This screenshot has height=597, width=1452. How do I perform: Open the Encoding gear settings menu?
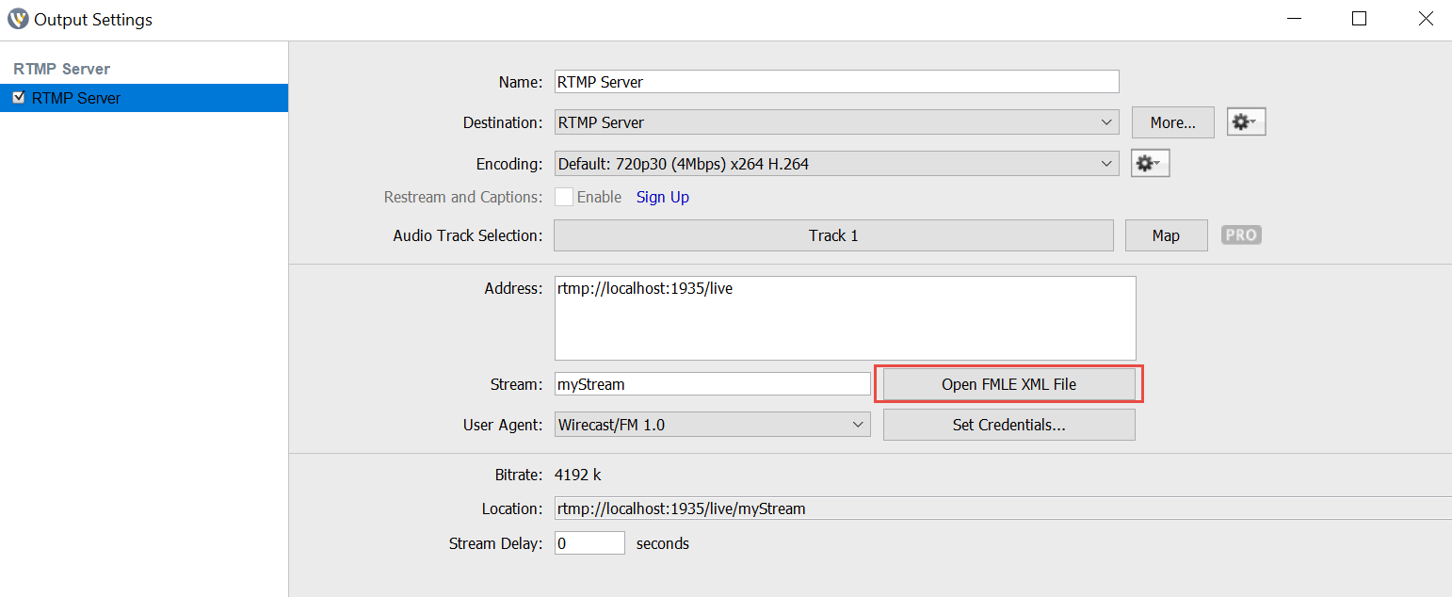(x=1150, y=164)
